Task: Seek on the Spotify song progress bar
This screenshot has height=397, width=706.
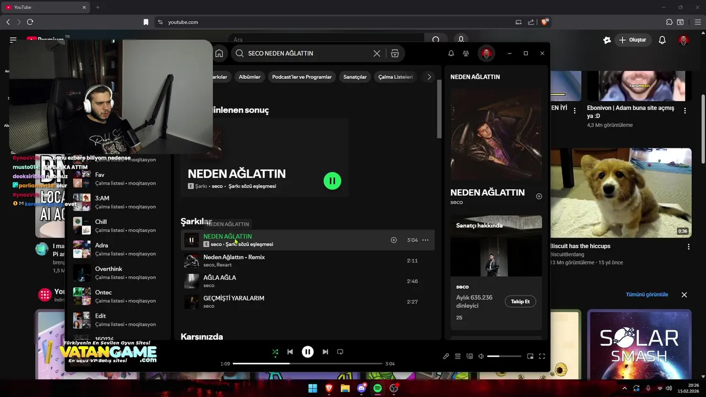Action: pyautogui.click(x=307, y=363)
